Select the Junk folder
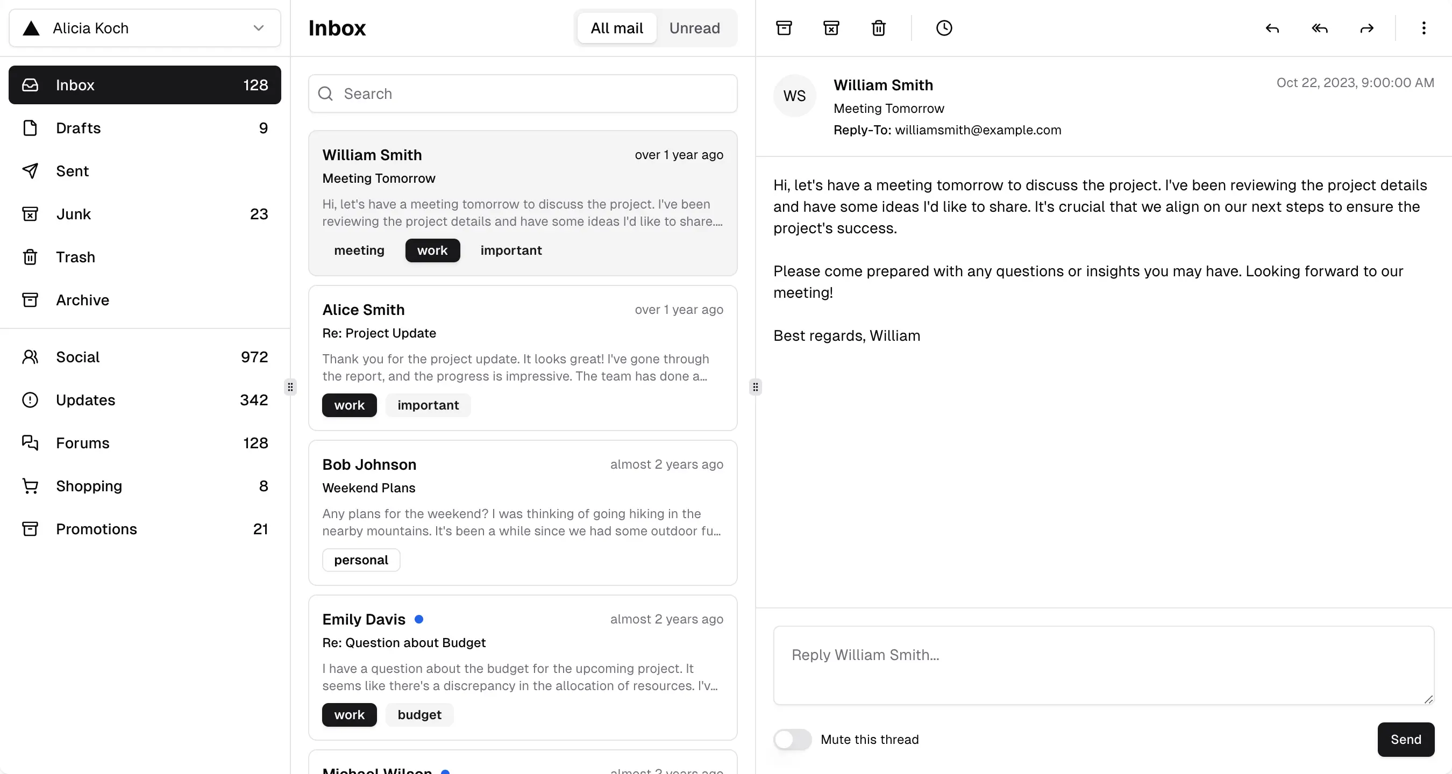Image resolution: width=1452 pixels, height=774 pixels. click(73, 213)
